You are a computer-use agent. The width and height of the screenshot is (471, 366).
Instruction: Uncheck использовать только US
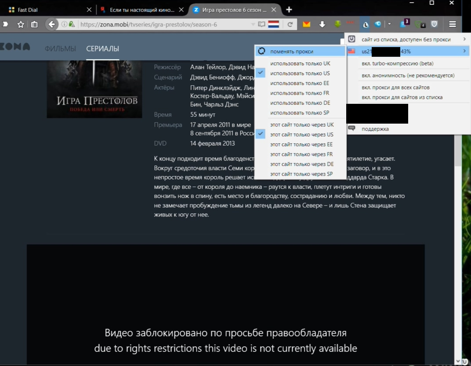pos(300,73)
